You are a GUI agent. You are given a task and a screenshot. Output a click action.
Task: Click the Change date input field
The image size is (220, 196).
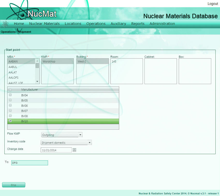tap(56, 150)
